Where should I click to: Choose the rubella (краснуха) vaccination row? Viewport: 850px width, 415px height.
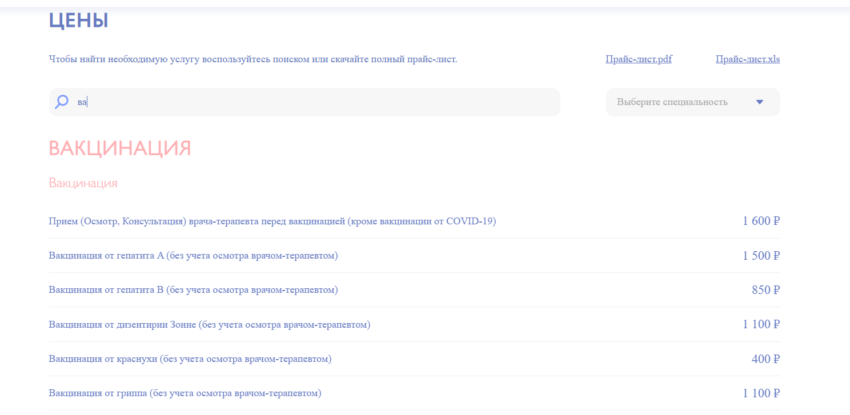tap(190, 359)
